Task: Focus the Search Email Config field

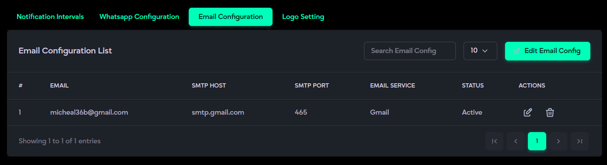Action: point(409,51)
